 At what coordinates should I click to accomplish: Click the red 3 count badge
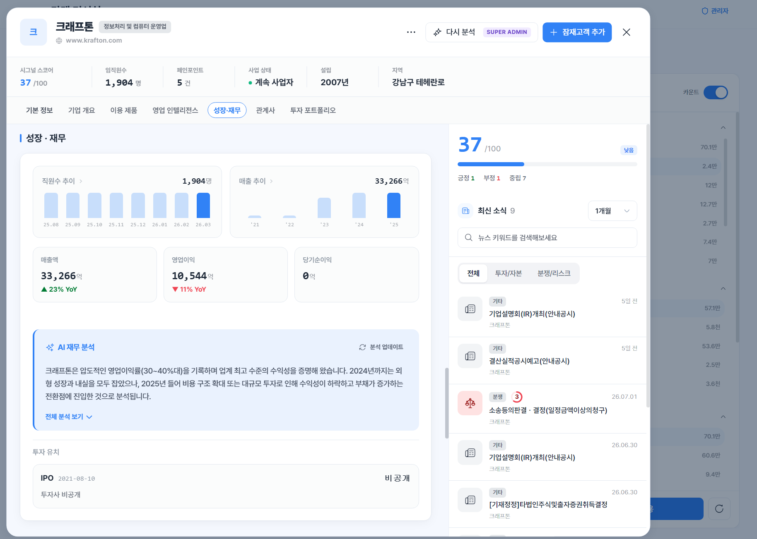pos(517,397)
